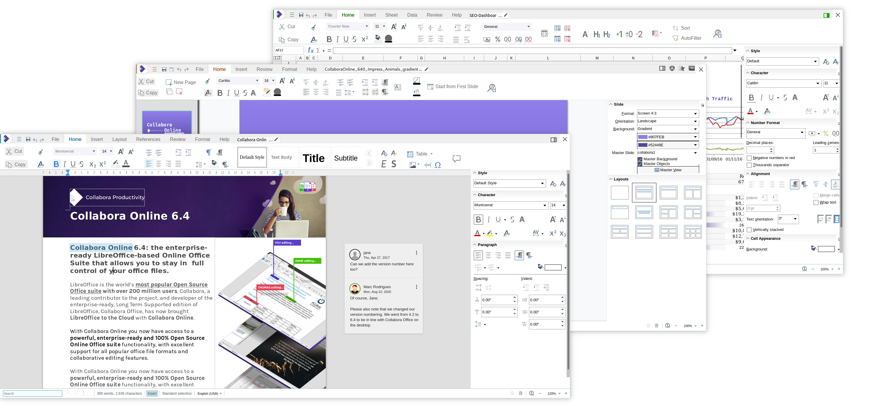
Task: Apply Title paragraph style in Writer
Action: [314, 158]
